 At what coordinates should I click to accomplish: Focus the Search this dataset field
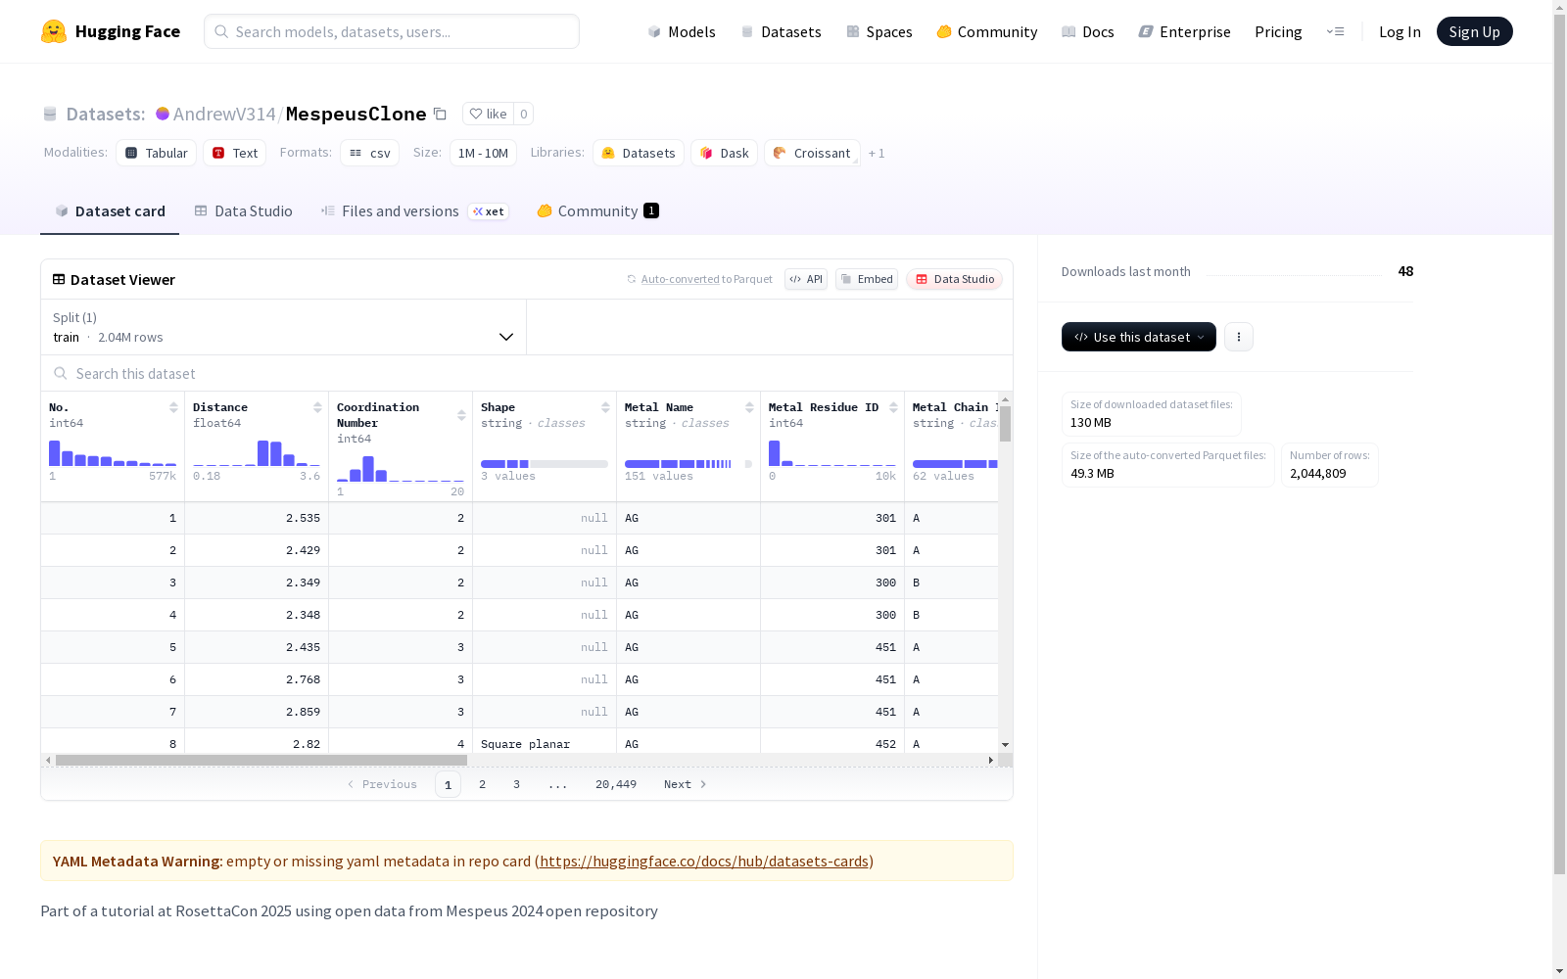527,373
